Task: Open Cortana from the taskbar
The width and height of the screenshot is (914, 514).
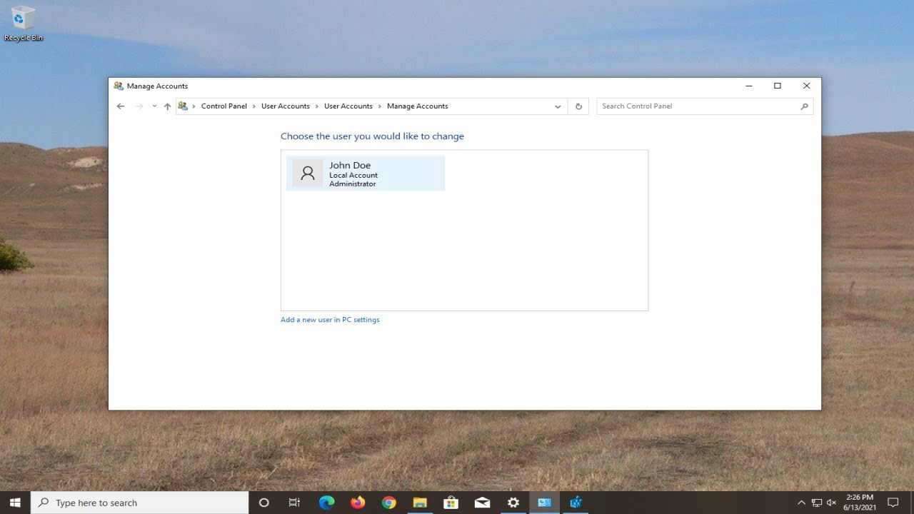Action: (x=263, y=503)
